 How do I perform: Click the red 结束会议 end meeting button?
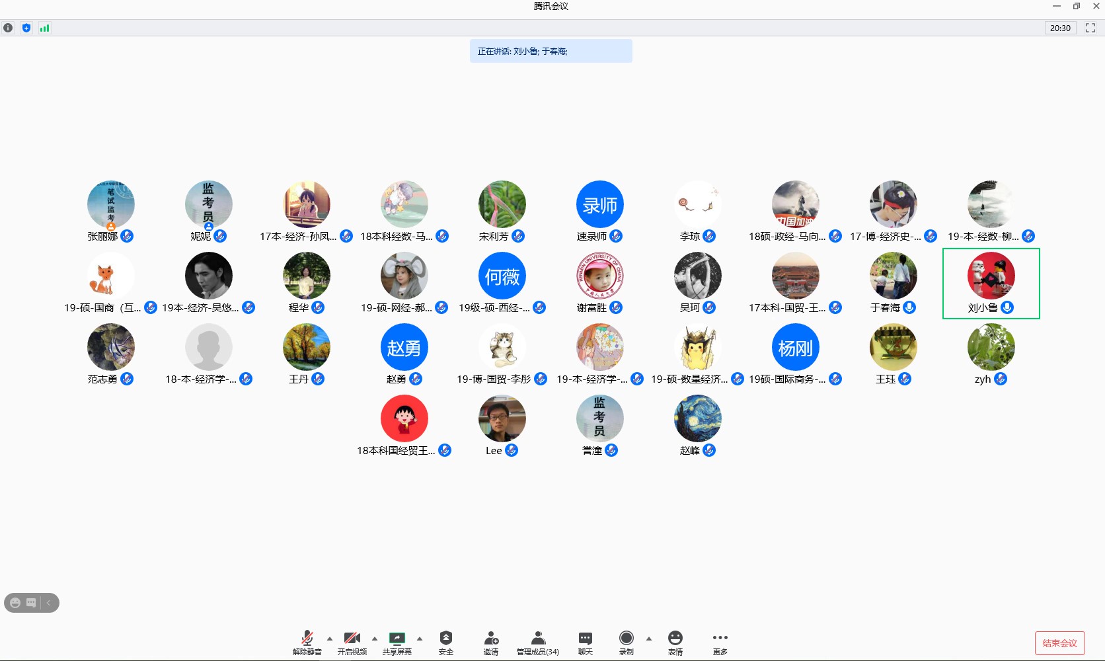coord(1059,643)
